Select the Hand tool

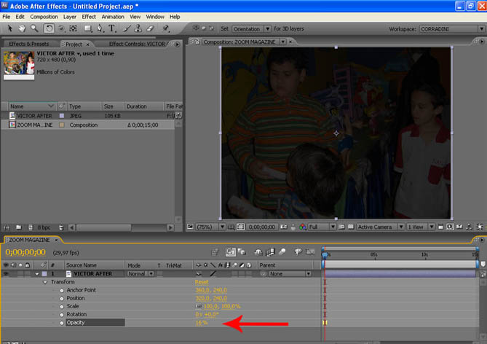(x=22, y=28)
